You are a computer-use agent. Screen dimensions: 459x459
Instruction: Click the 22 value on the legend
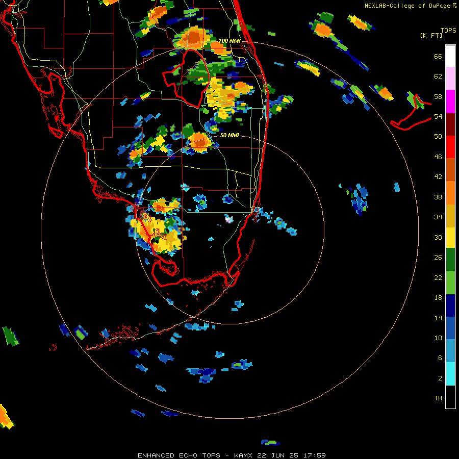pyautogui.click(x=438, y=277)
